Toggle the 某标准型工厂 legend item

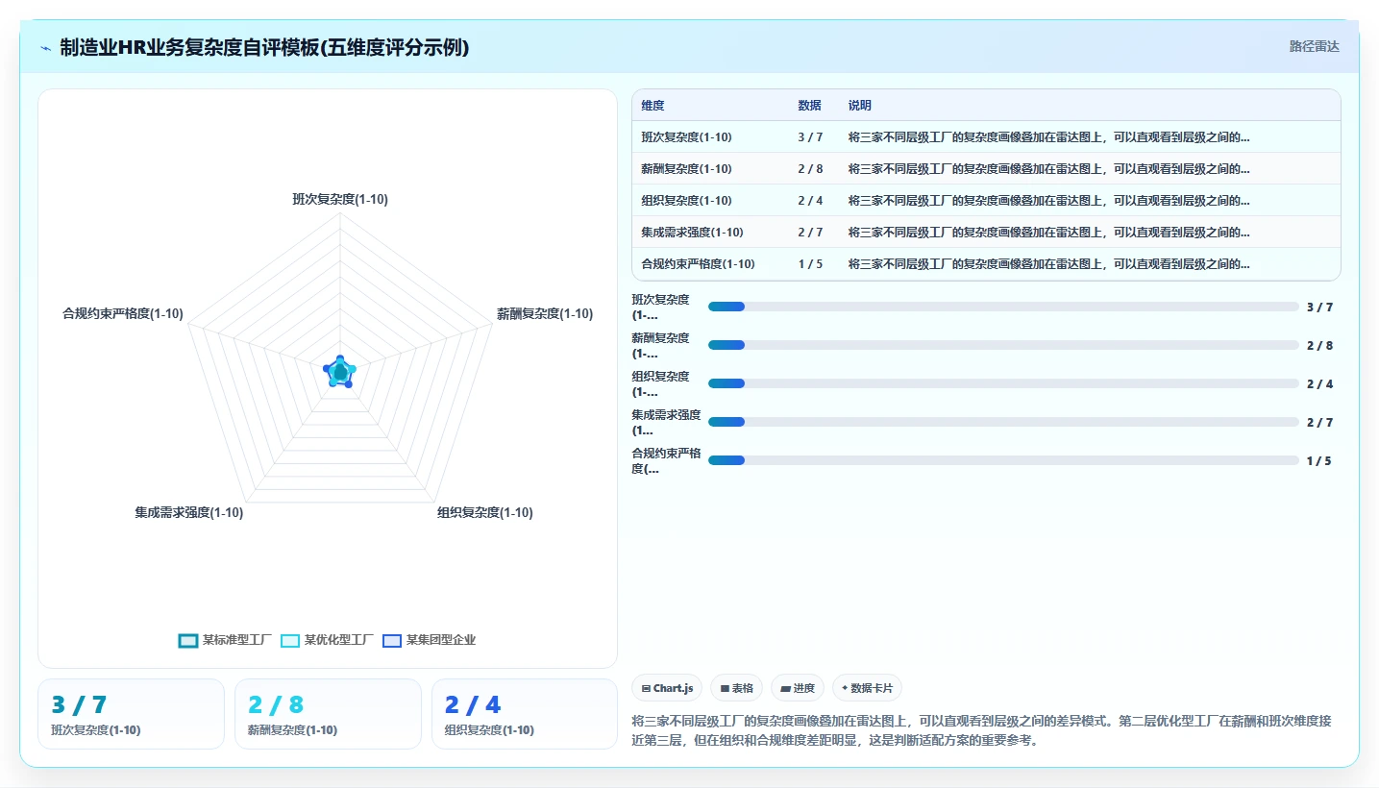click(x=225, y=640)
